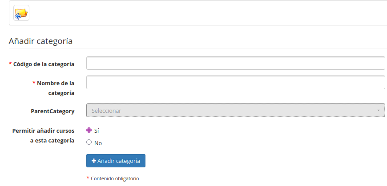
Task: Focus the Nombre de la categoría field
Action: 235,83
